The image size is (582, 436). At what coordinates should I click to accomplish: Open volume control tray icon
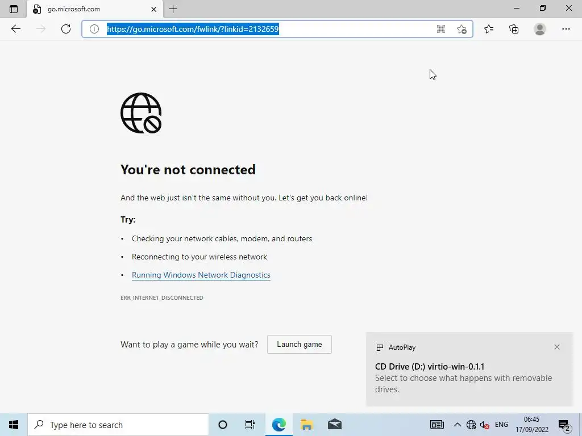click(484, 425)
